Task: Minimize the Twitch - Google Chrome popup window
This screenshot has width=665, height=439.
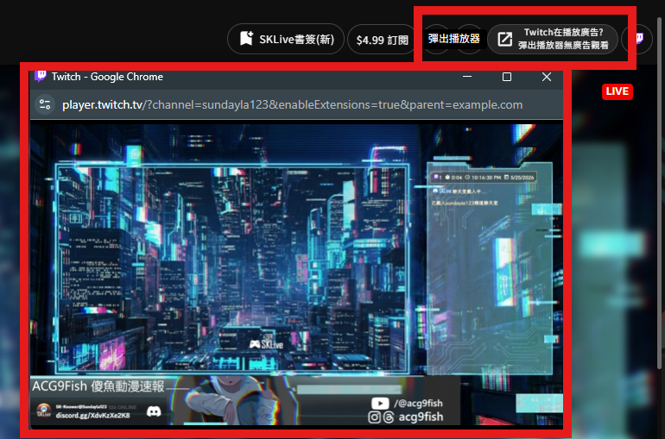Action: (x=467, y=77)
